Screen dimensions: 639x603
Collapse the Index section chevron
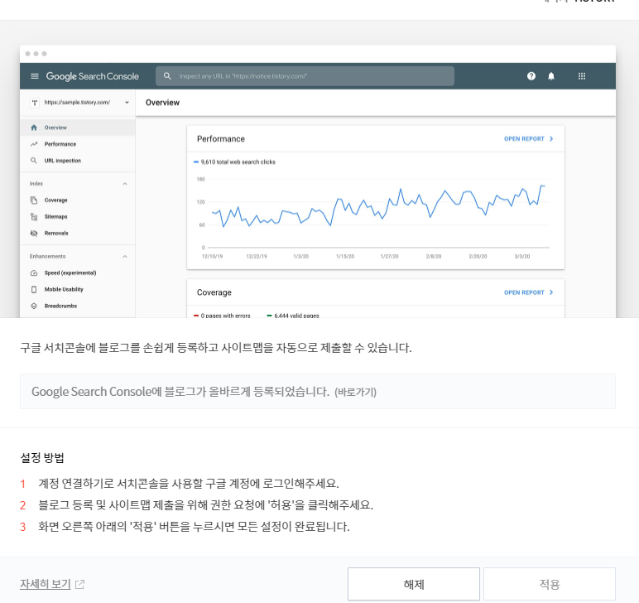(x=125, y=184)
